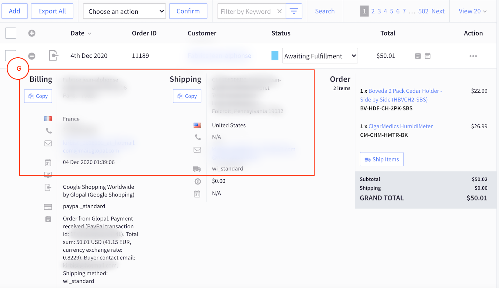Go to page 6 of orders
The width and height of the screenshot is (499, 288).
398,11
